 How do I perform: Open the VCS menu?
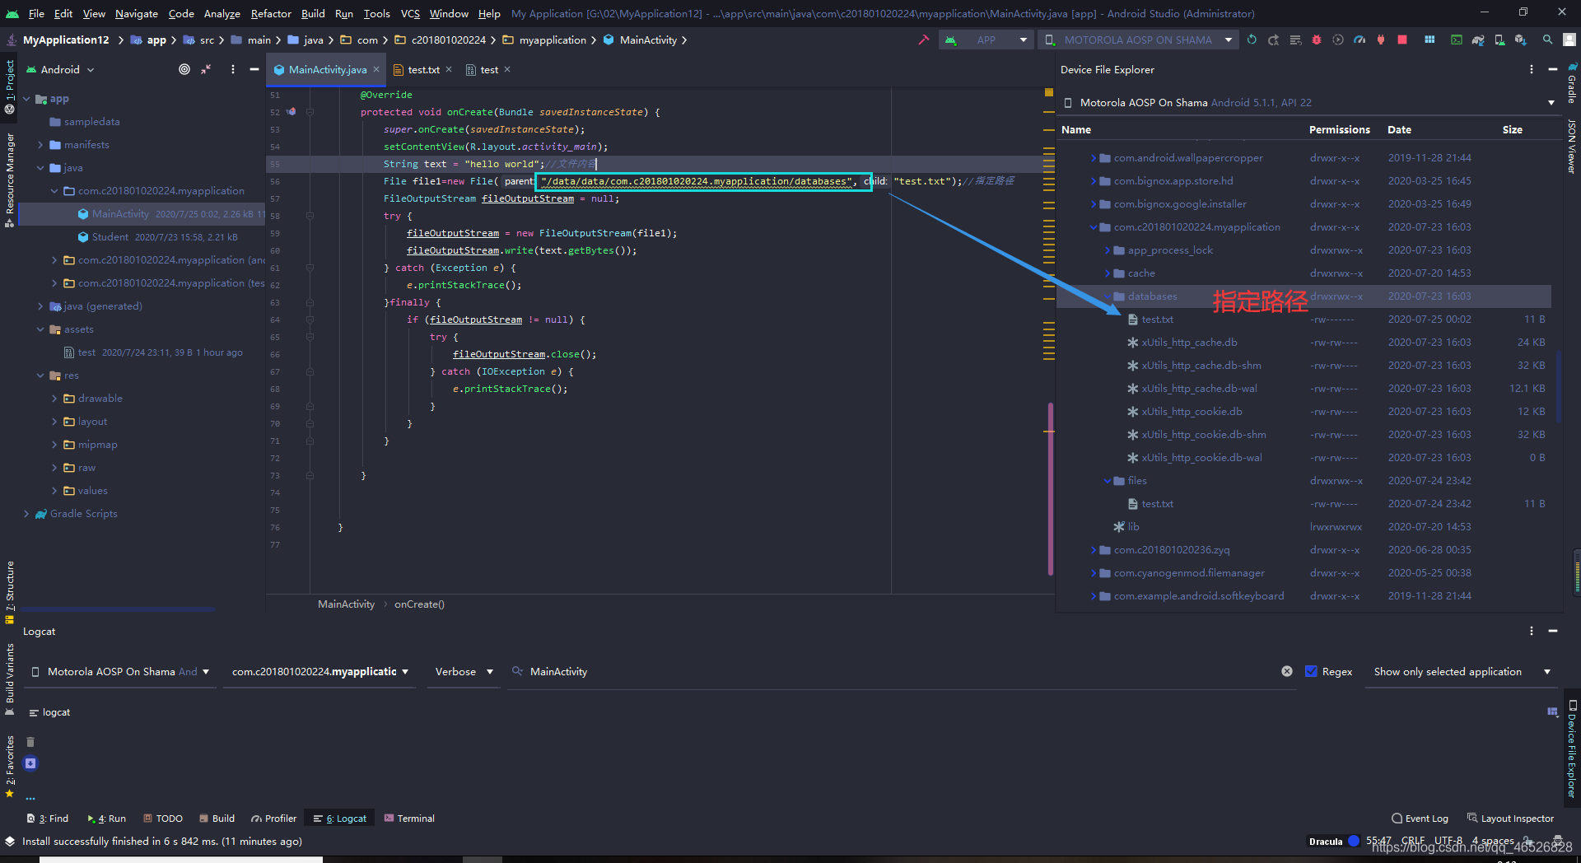click(x=410, y=13)
